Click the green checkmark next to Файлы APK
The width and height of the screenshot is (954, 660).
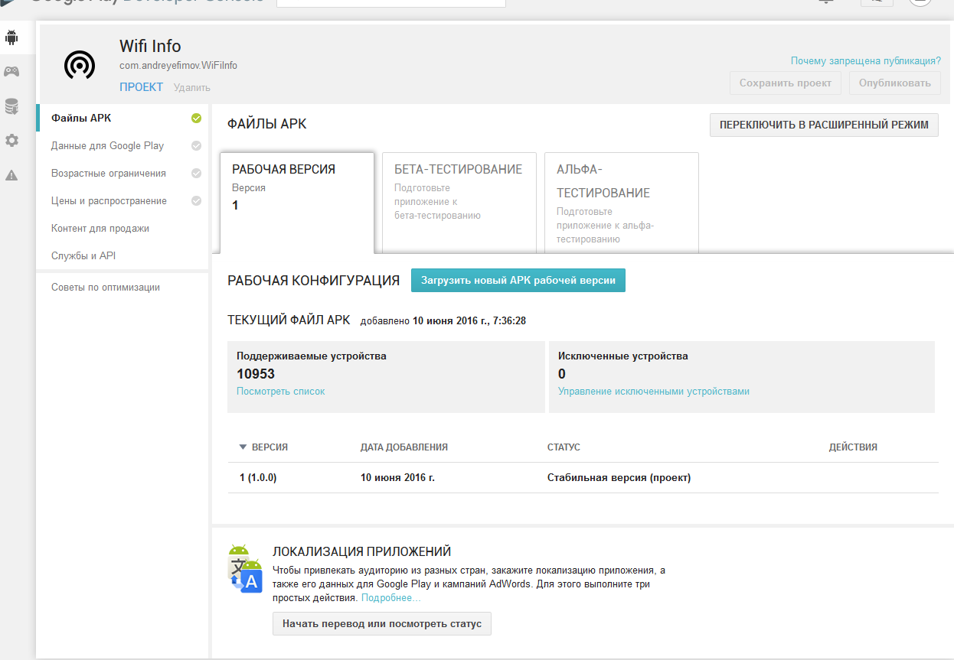(196, 118)
